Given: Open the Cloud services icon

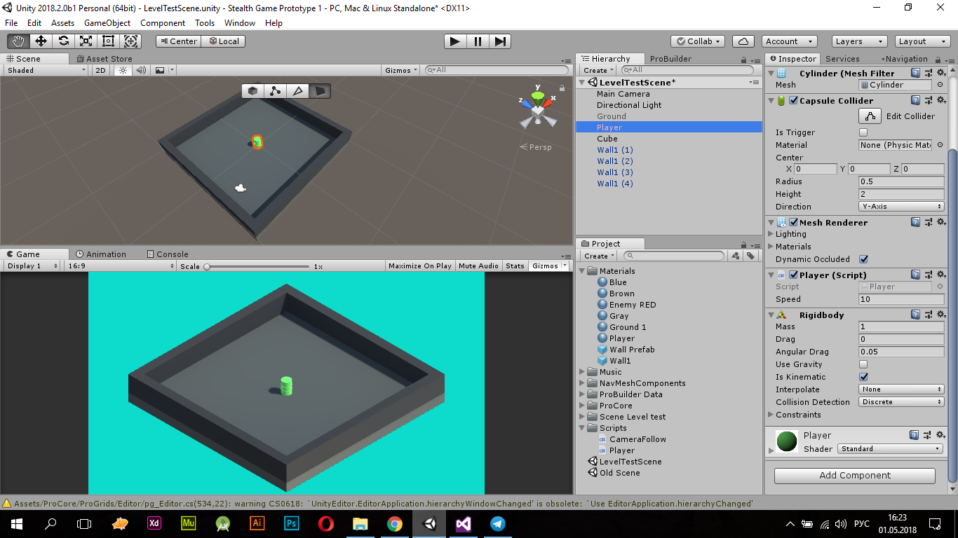Looking at the screenshot, I should 743,41.
